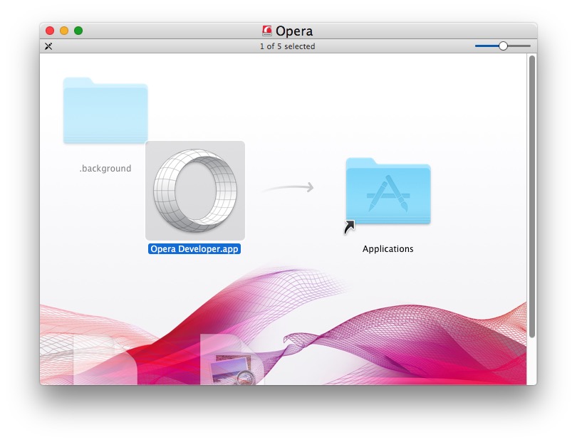
Task: Click the Opera disk icon in title bar
Action: click(x=267, y=31)
